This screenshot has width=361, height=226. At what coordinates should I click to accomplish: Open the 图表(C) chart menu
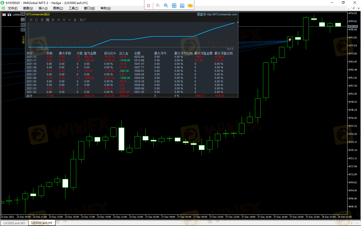pos(58,8)
